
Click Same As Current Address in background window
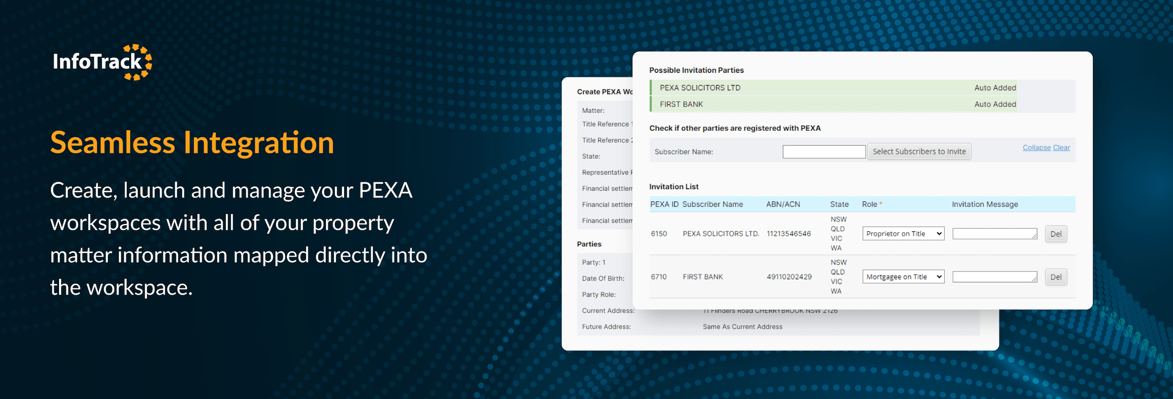(742, 327)
